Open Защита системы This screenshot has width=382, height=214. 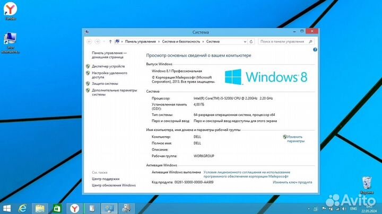105,83
